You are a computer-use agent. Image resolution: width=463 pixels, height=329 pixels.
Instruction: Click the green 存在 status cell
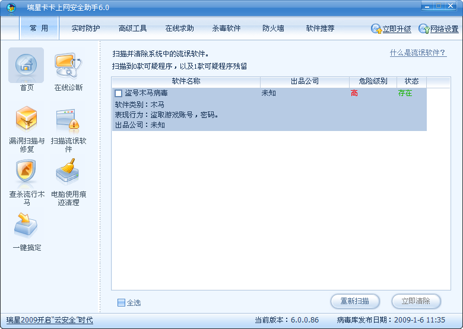405,93
